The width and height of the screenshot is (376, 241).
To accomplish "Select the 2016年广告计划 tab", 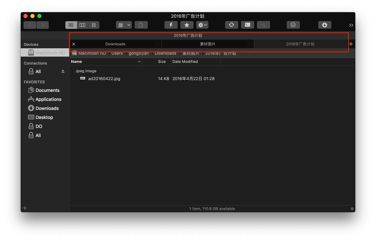I will click(x=300, y=44).
